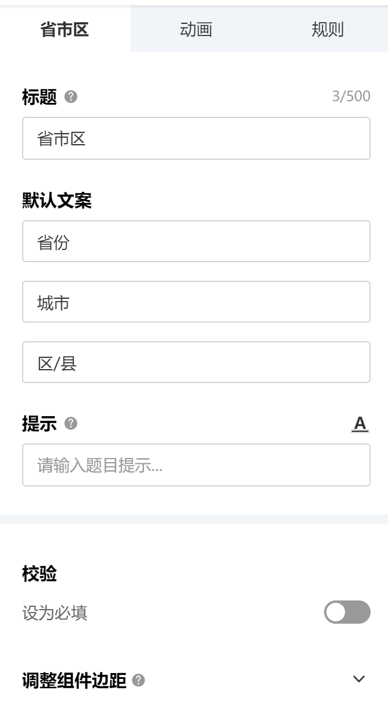Select the 省市区 tab
The width and height of the screenshot is (388, 701).
coord(64,30)
